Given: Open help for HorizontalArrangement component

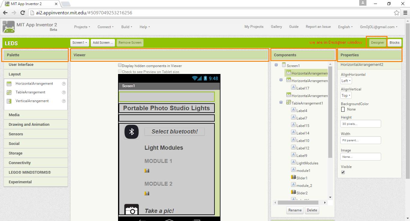Looking at the screenshot, I should (64, 84).
